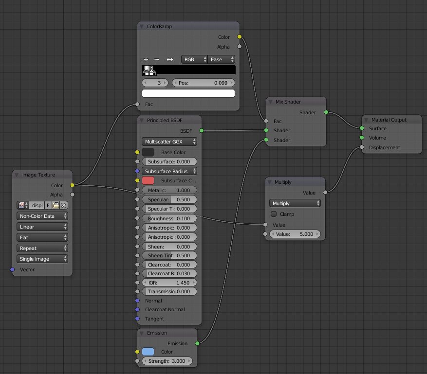
Task: Open the Non-Color Data color space dropdown
Action: click(42, 215)
